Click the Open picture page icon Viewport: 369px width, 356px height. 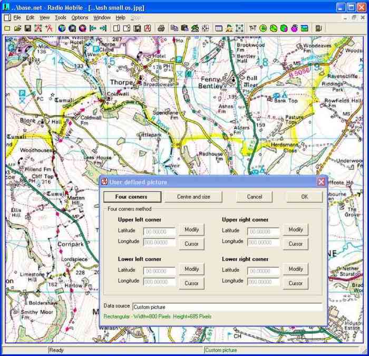click(x=127, y=28)
